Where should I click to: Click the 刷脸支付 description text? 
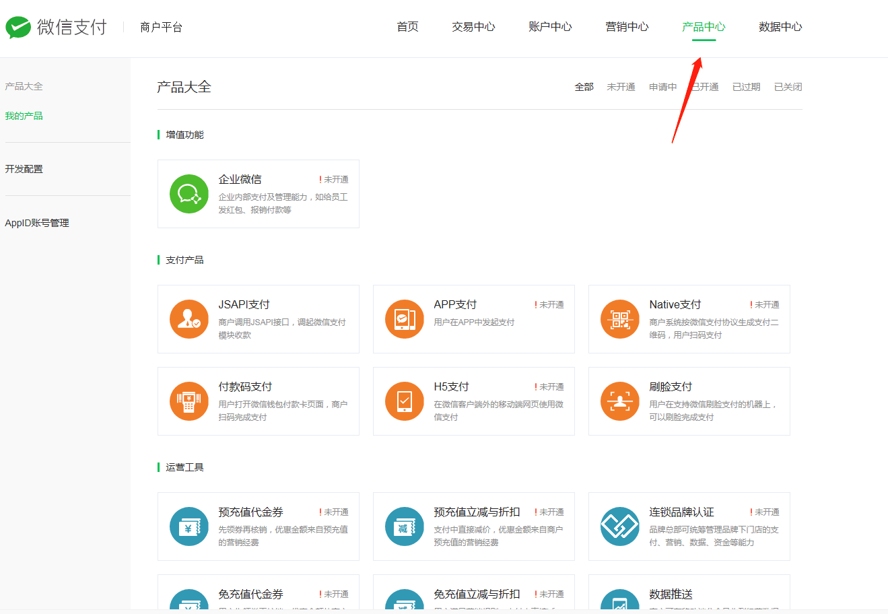714,411
